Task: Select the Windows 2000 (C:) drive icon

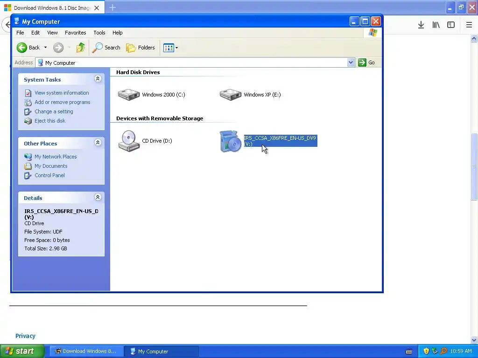Action: 129,94
